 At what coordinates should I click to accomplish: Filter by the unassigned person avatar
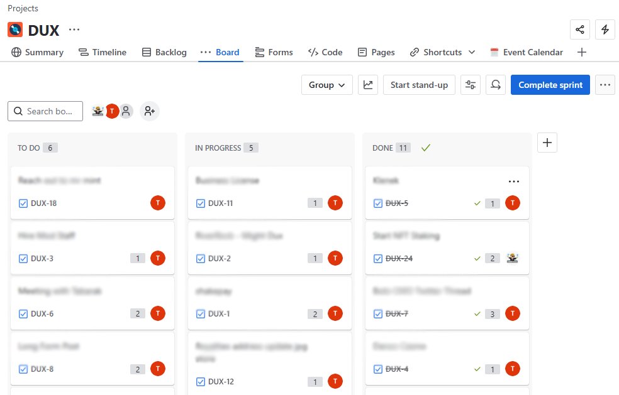click(x=126, y=111)
